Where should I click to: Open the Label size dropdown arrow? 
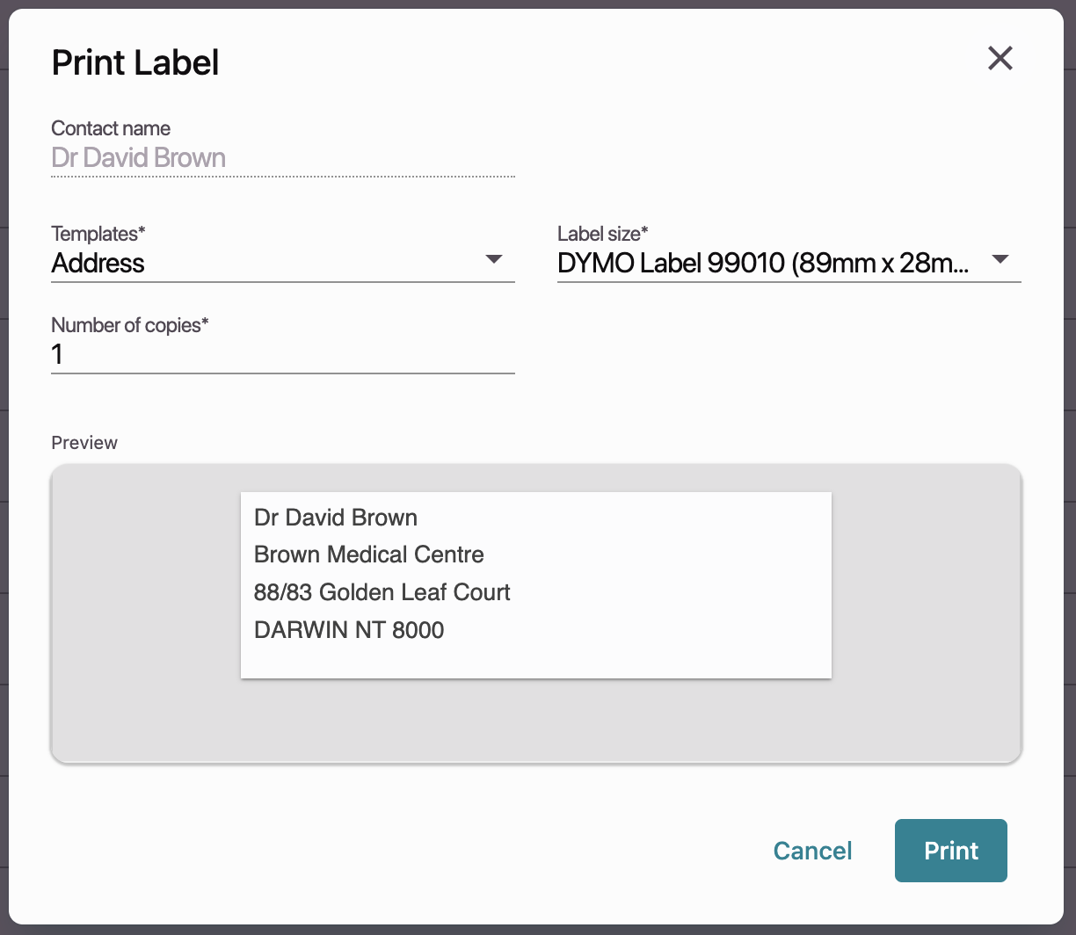click(x=1000, y=260)
